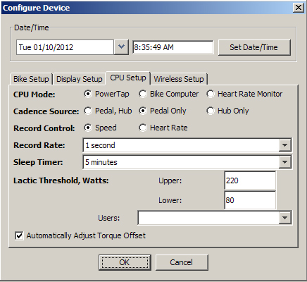Confirm settings with the OK button
Viewport: 307px width, 282px height.
point(125,262)
